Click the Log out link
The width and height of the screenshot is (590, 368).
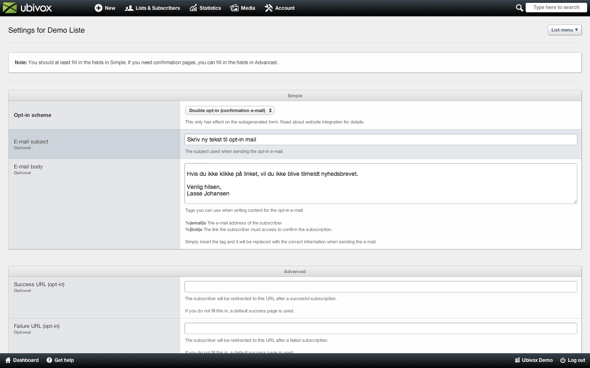coord(573,360)
